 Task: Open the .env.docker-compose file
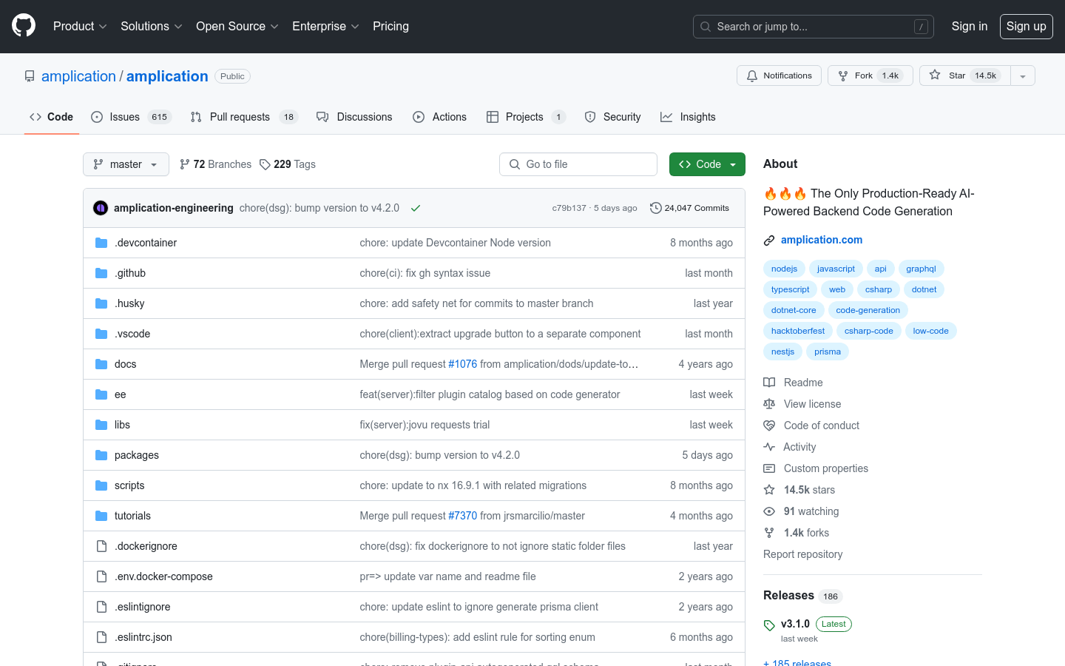pyautogui.click(x=163, y=576)
